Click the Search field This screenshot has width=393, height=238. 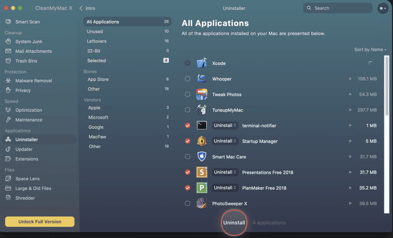[x=337, y=8]
